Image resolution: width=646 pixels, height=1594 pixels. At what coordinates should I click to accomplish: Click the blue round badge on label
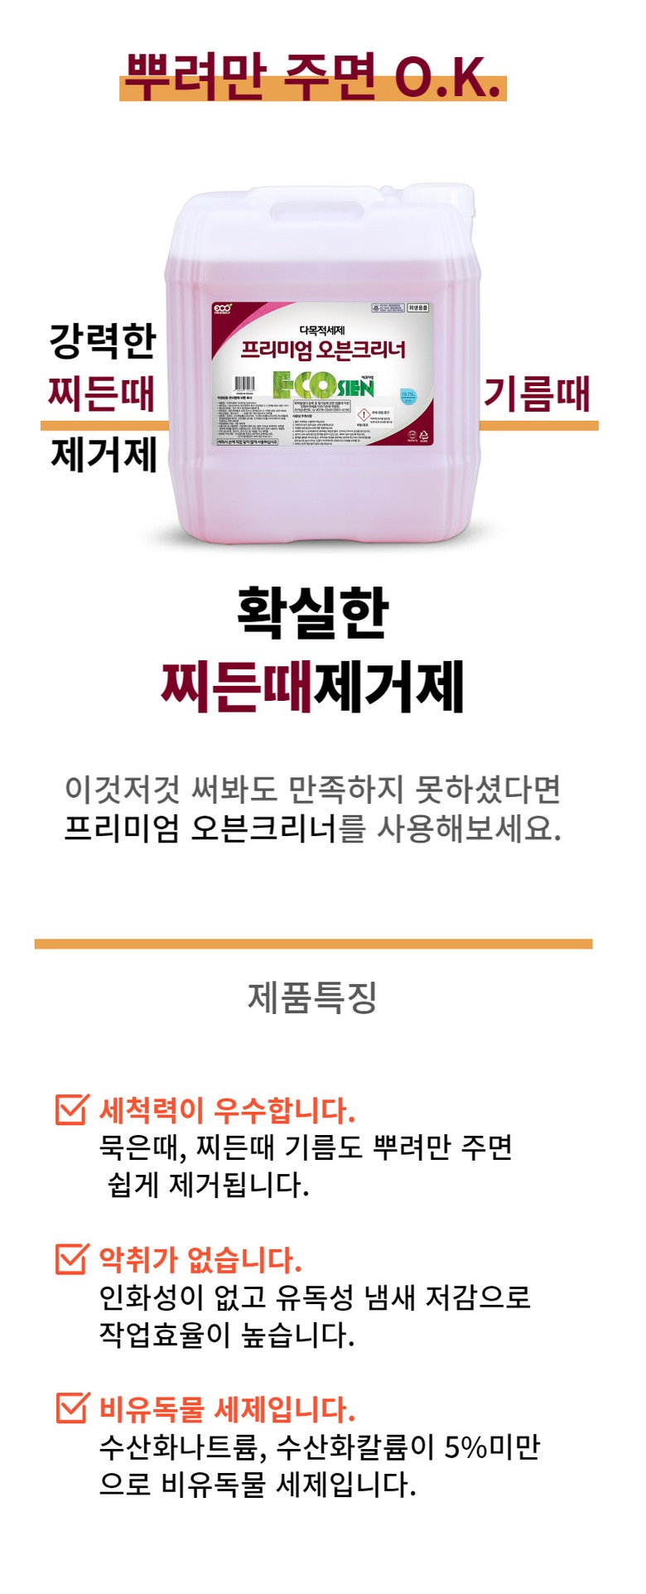(409, 395)
